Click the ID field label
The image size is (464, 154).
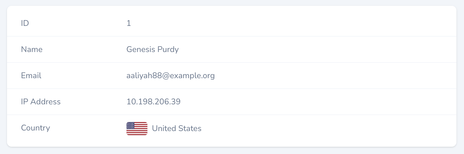tap(25, 23)
